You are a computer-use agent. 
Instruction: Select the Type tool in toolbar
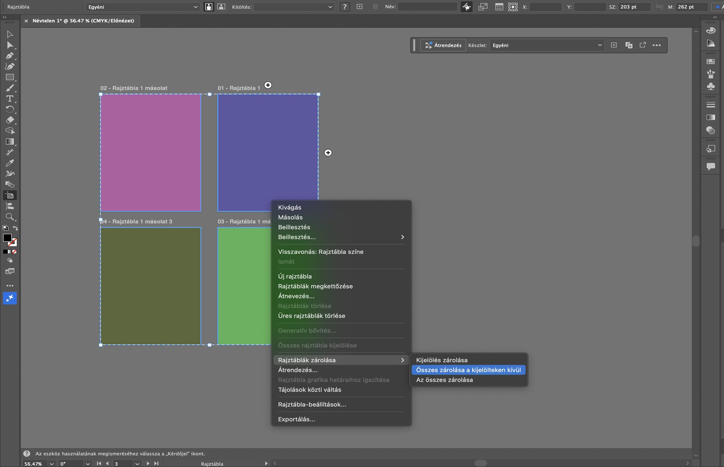pyautogui.click(x=10, y=99)
